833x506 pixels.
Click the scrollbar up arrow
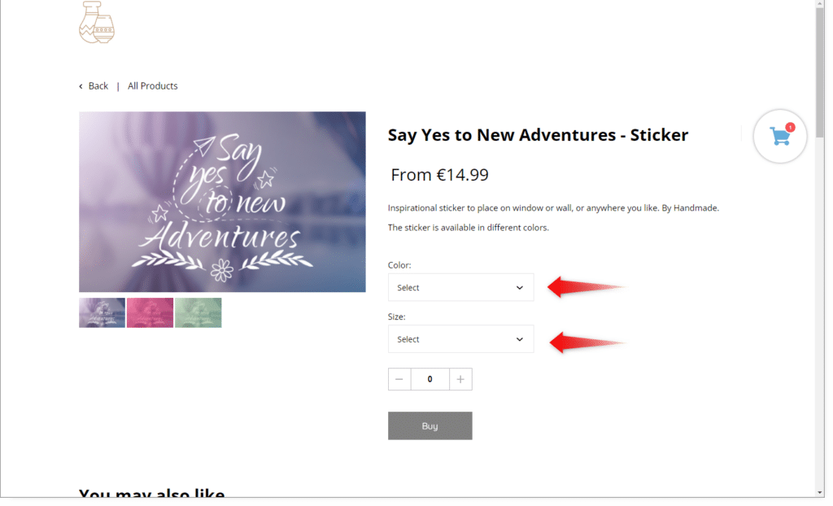pyautogui.click(x=820, y=5)
